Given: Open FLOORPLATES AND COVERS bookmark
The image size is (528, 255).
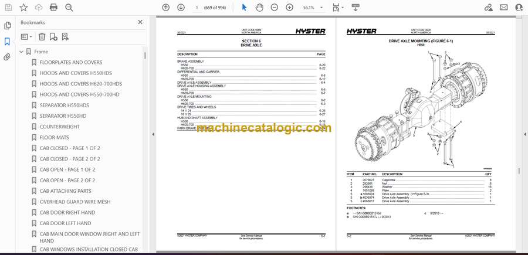Looking at the screenshot, I should tap(71, 62).
